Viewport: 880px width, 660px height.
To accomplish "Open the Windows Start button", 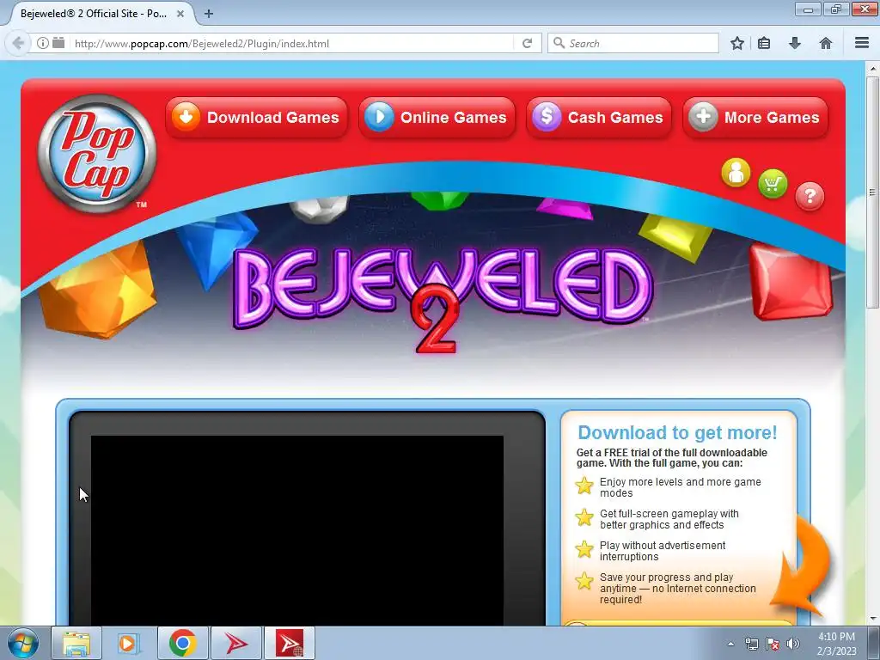I will pos(23,643).
